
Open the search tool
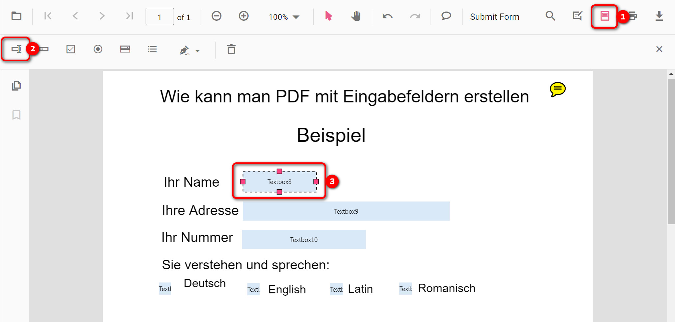pyautogui.click(x=550, y=16)
